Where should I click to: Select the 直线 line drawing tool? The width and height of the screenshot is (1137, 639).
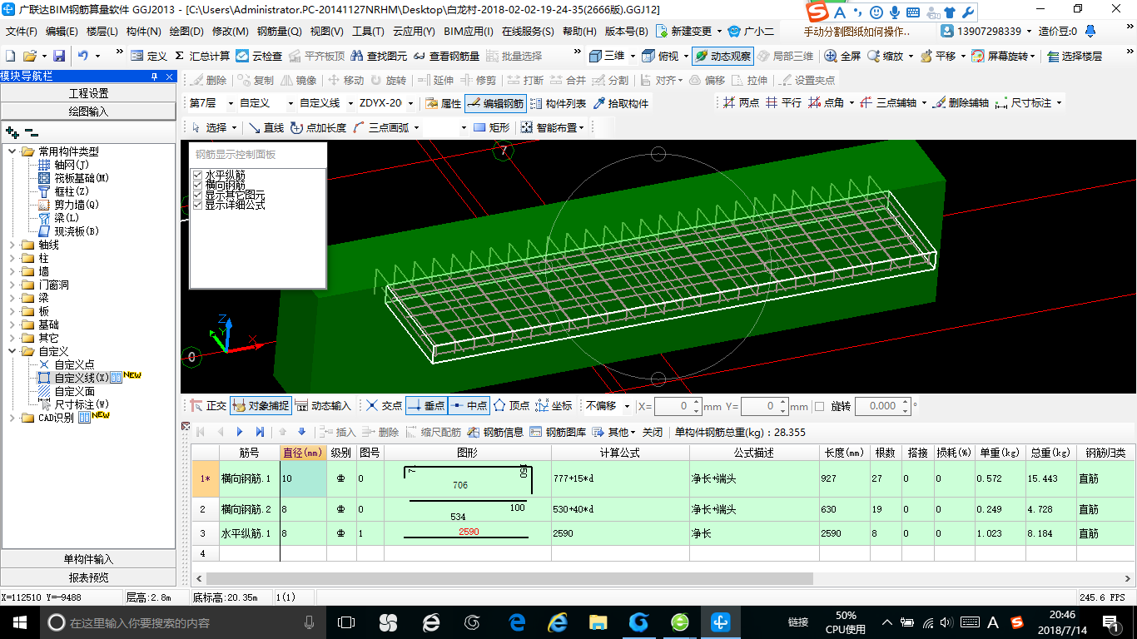266,127
